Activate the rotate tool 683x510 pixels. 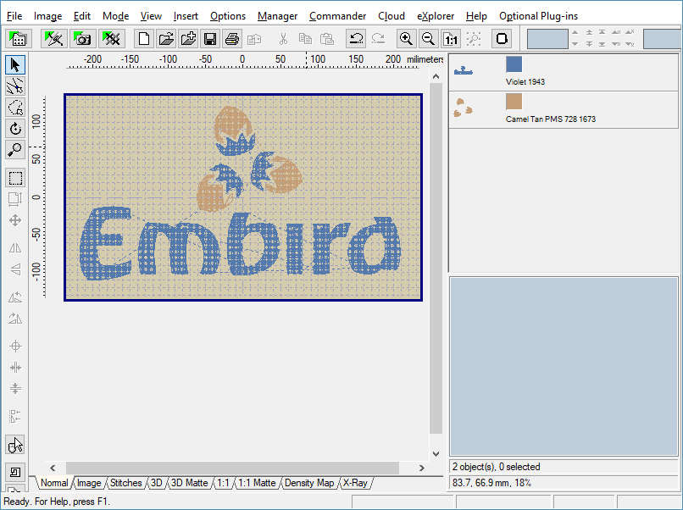click(x=15, y=129)
